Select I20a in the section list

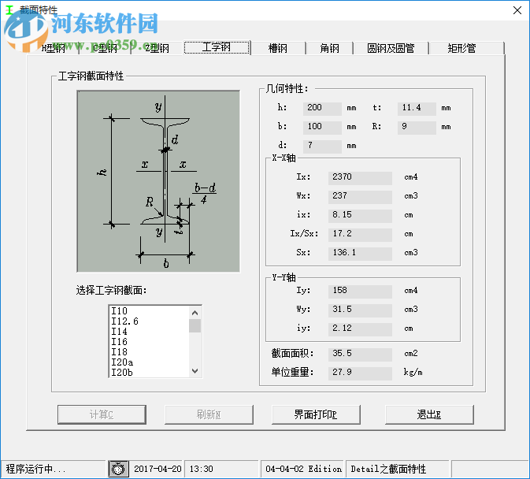[x=150, y=362]
